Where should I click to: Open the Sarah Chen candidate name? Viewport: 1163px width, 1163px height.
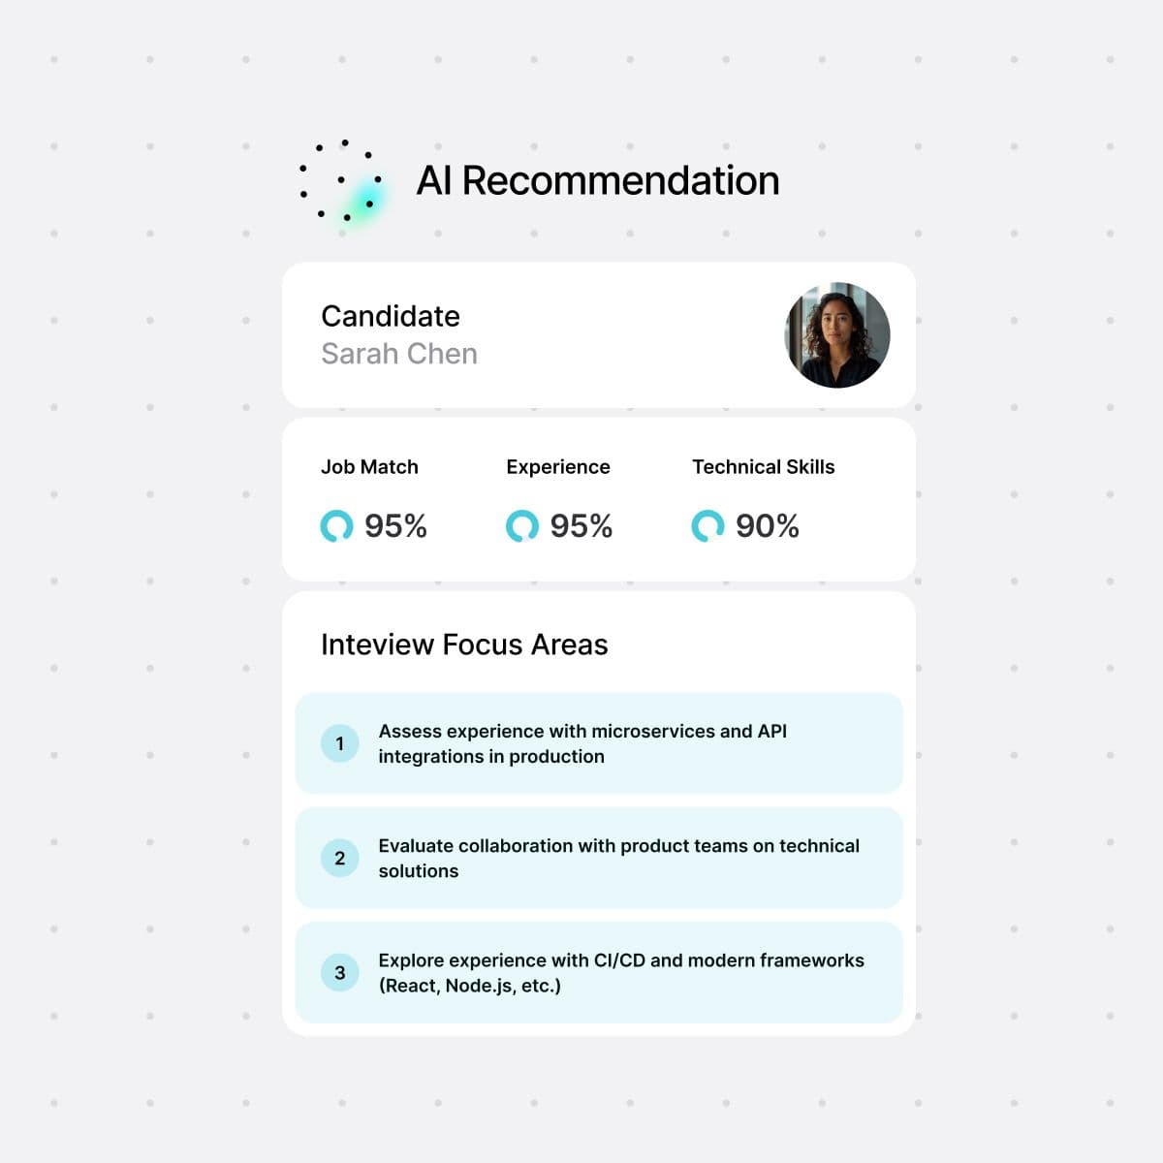[399, 354]
